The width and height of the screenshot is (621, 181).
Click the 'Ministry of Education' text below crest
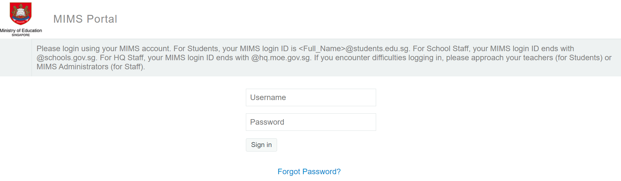[21, 30]
